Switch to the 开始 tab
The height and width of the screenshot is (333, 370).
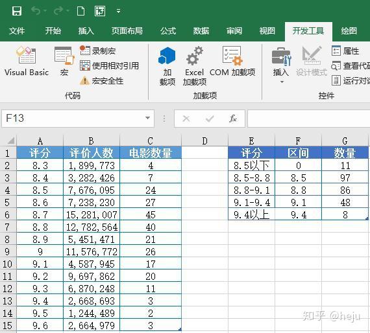[x=53, y=31]
